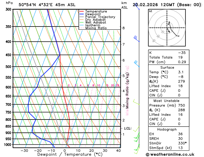Click the EH value '36'

180,134
